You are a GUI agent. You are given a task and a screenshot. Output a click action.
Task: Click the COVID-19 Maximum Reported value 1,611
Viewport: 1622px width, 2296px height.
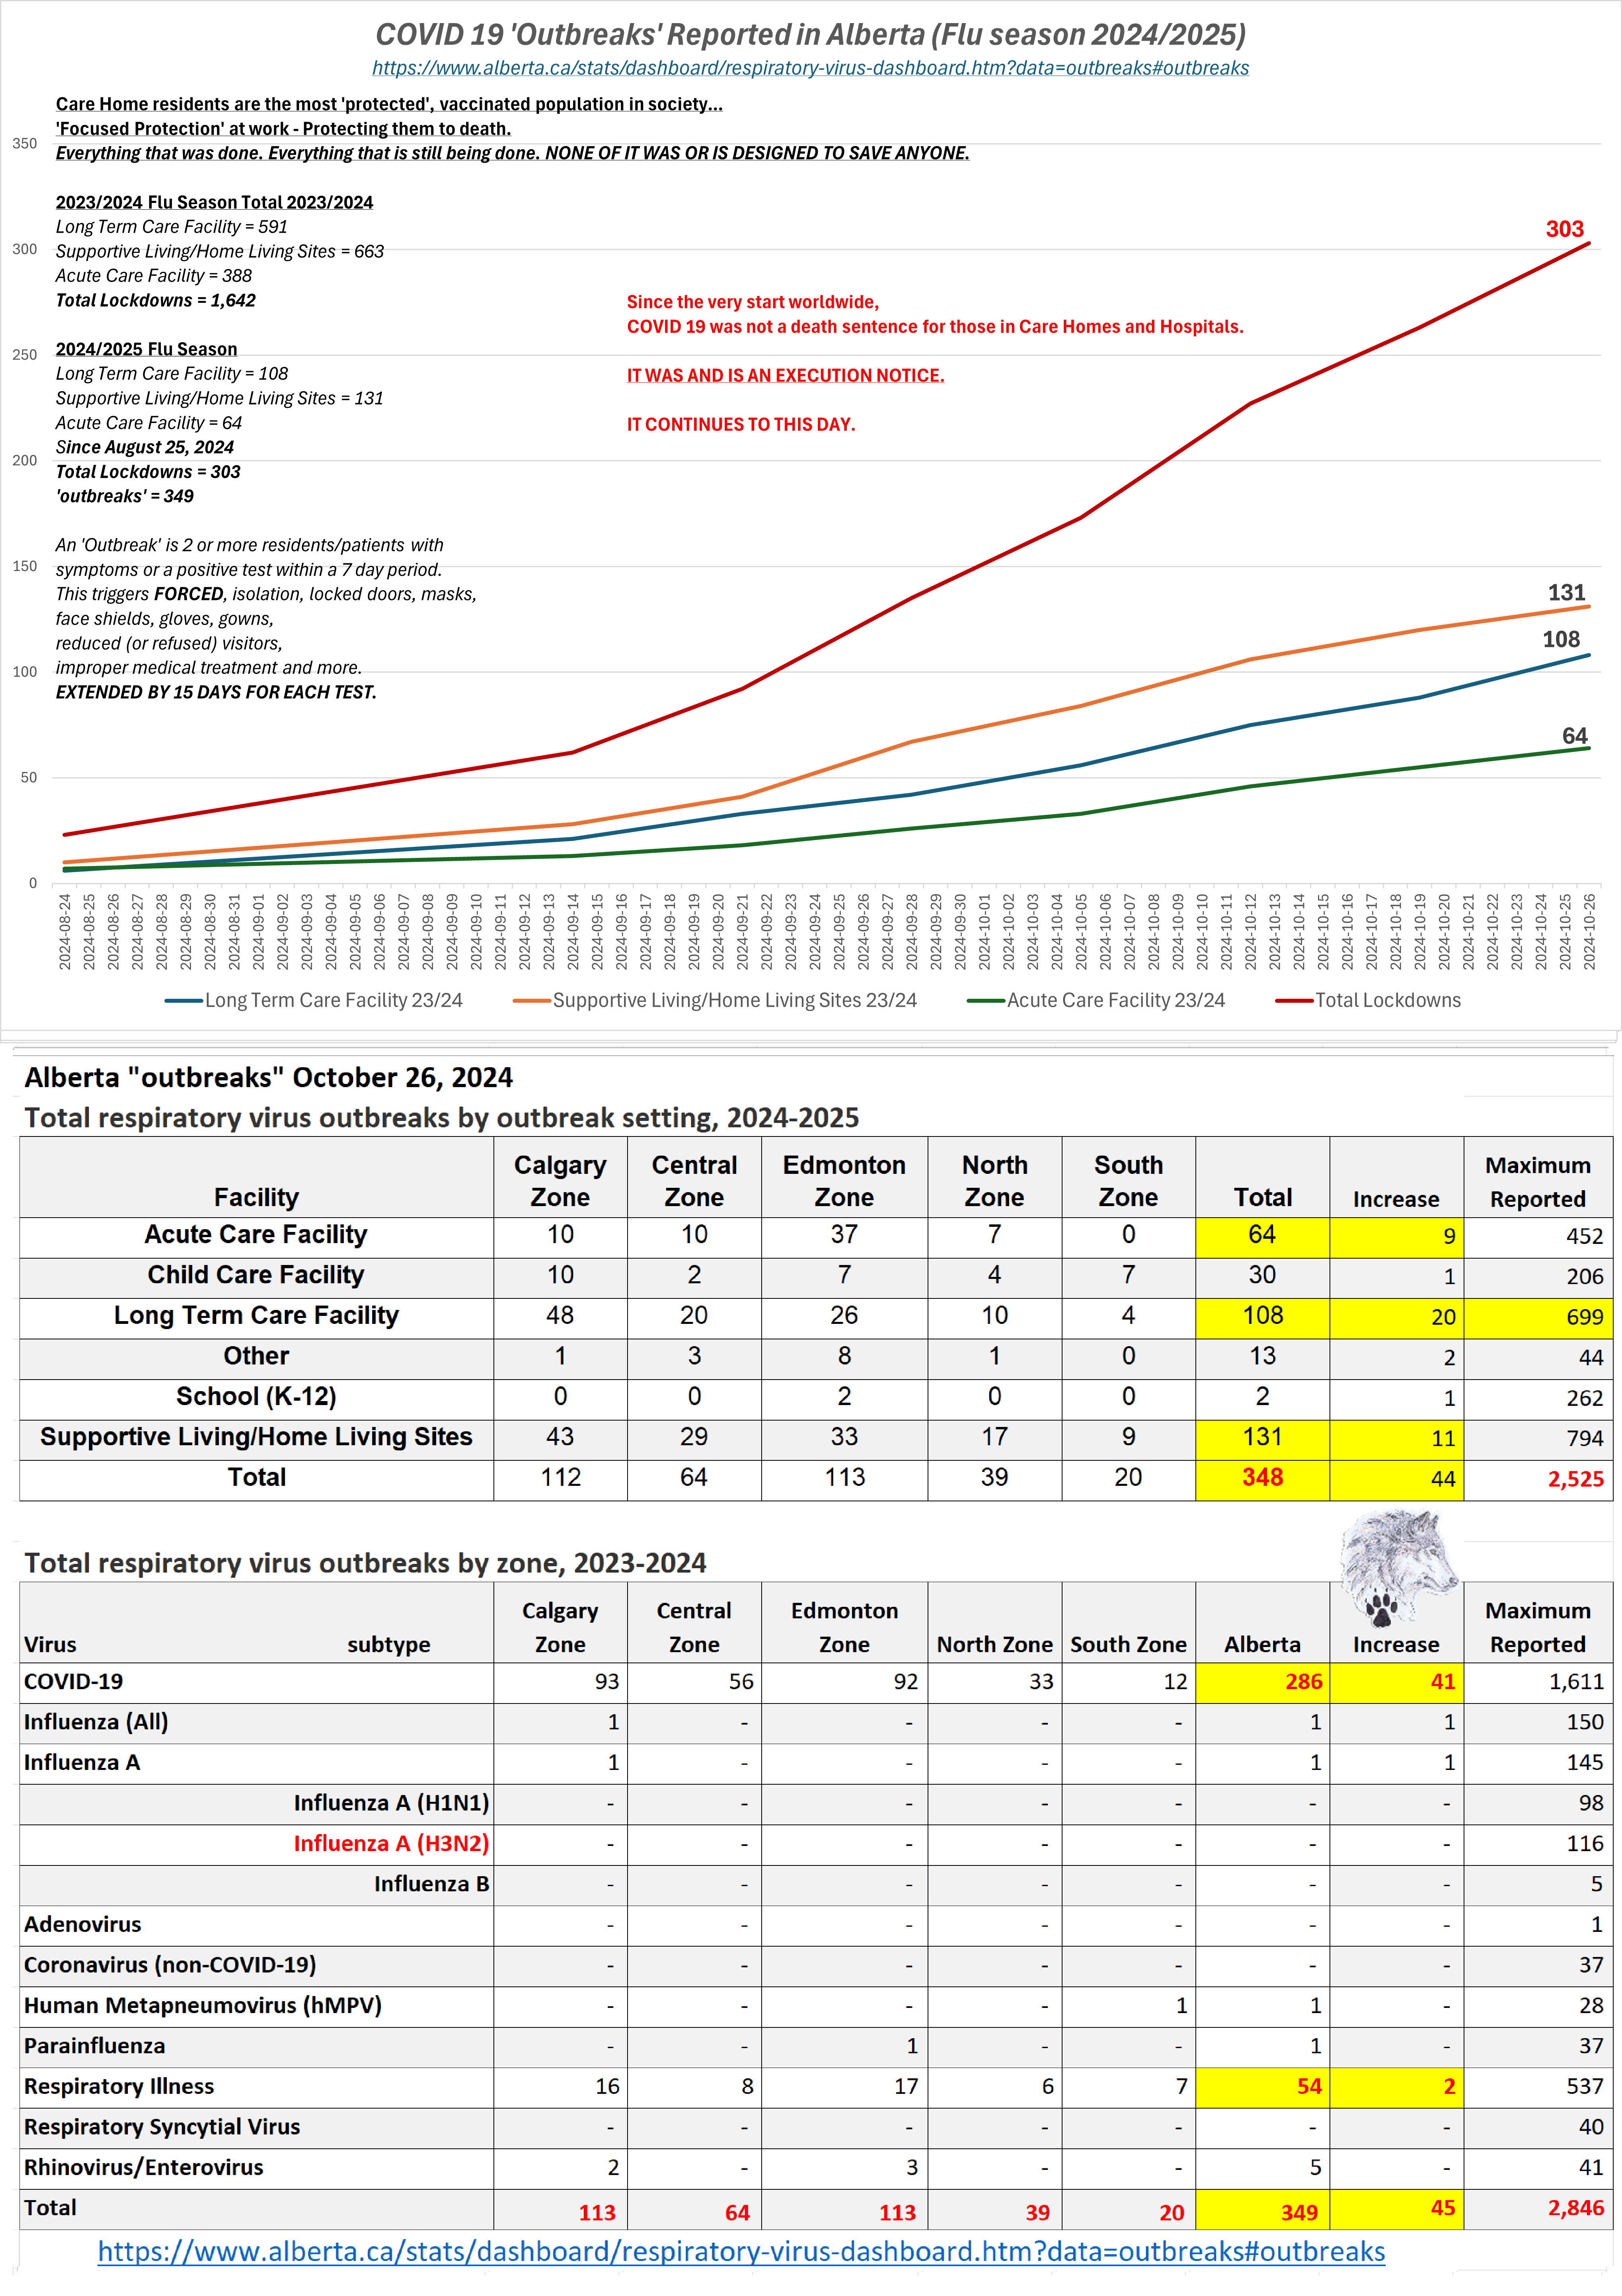pyautogui.click(x=1576, y=1682)
